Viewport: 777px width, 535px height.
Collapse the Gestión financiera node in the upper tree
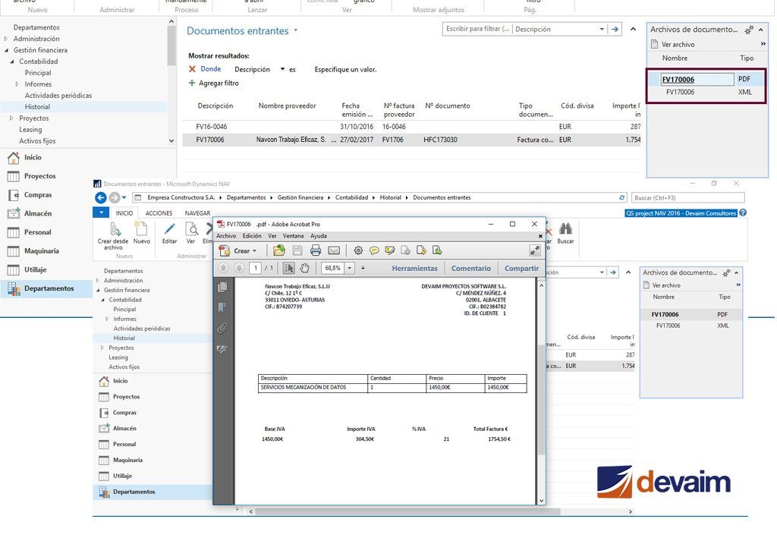6,50
